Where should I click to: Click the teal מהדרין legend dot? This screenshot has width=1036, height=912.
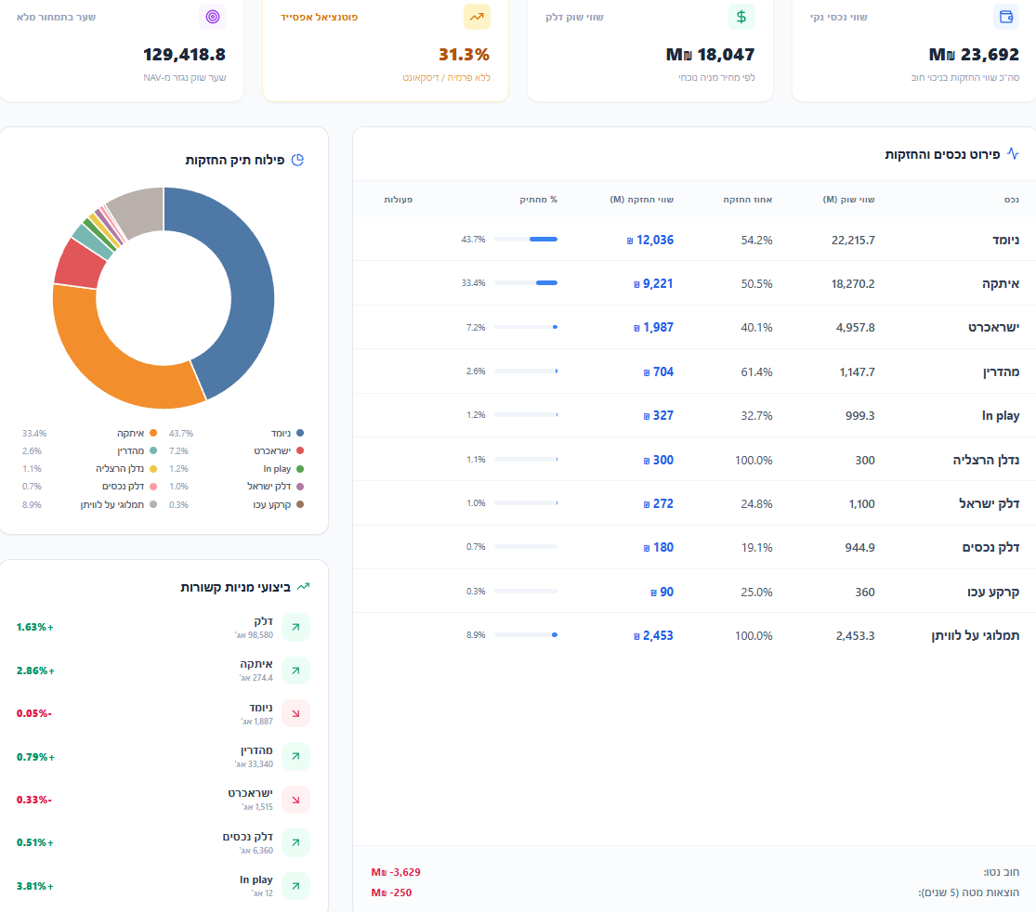pyautogui.click(x=153, y=450)
